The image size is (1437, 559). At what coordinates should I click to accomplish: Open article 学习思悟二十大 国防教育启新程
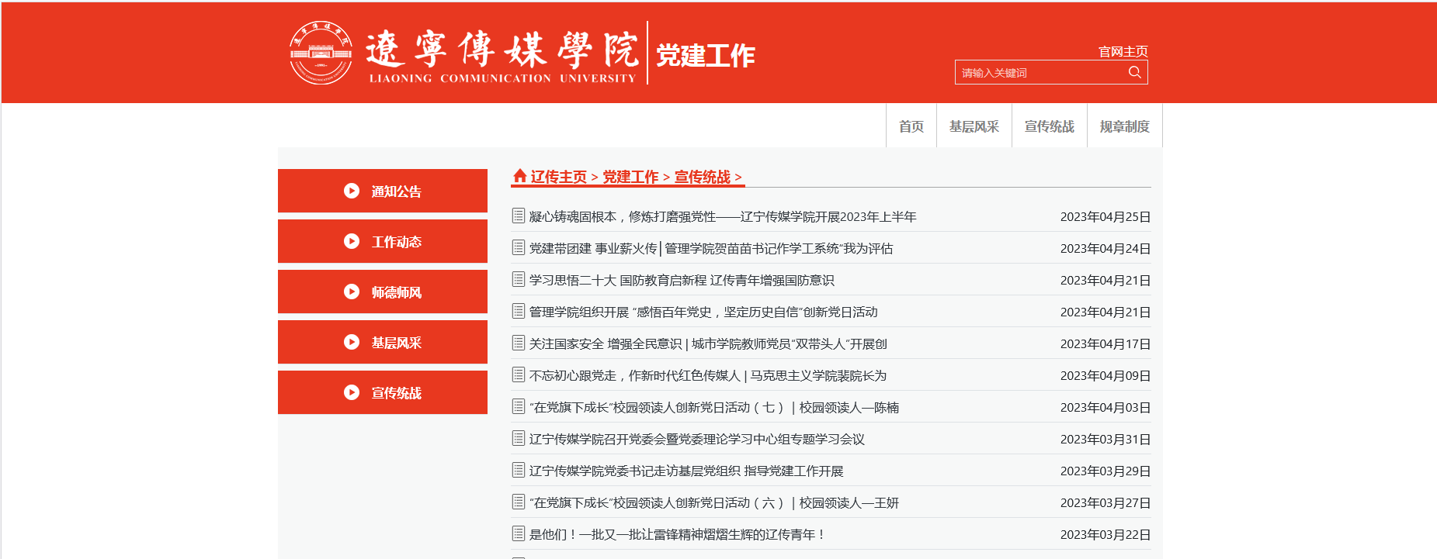[x=681, y=280]
